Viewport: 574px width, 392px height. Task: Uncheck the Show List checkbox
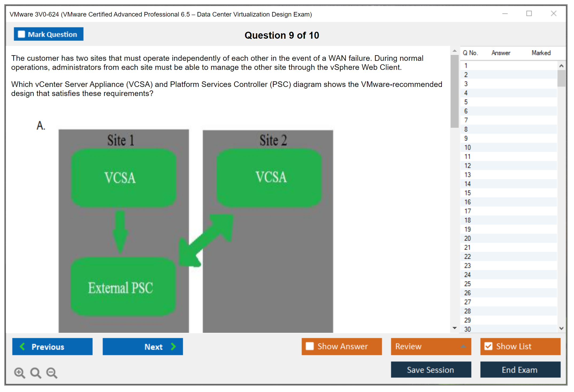point(488,346)
